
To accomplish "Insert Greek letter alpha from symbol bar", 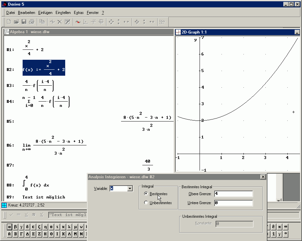I will (x=9, y=227).
